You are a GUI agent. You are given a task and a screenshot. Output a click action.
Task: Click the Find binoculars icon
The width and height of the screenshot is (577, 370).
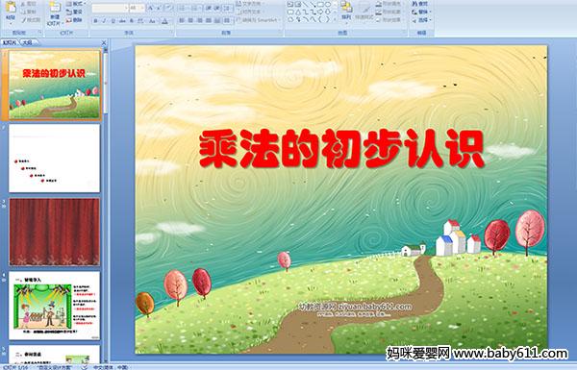pyautogui.click(x=415, y=4)
